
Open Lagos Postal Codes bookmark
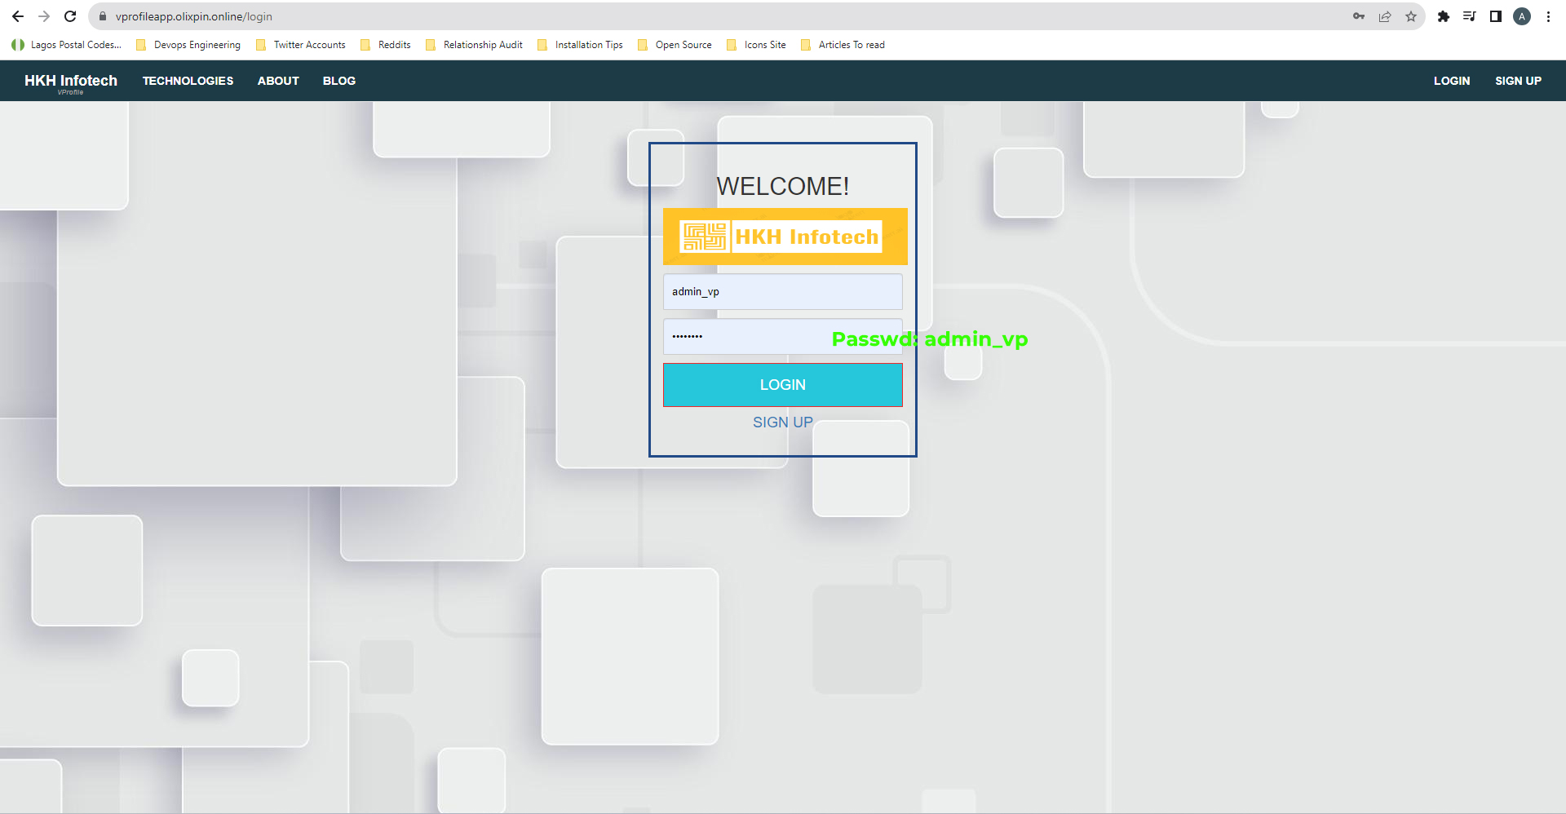67,45
